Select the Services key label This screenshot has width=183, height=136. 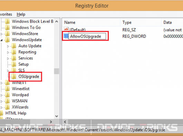(x=26, y=58)
